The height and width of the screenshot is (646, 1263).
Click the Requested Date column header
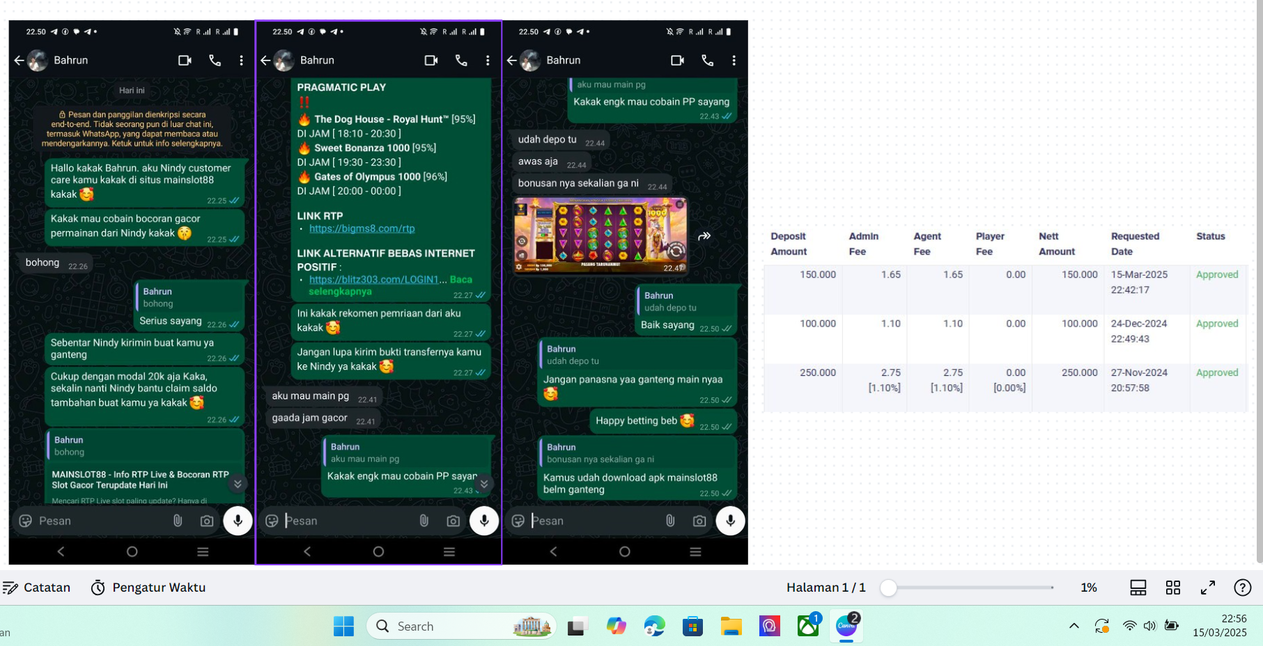coord(1135,244)
